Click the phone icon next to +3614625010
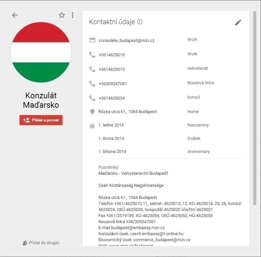The width and height of the screenshot is (261, 257). [92, 55]
